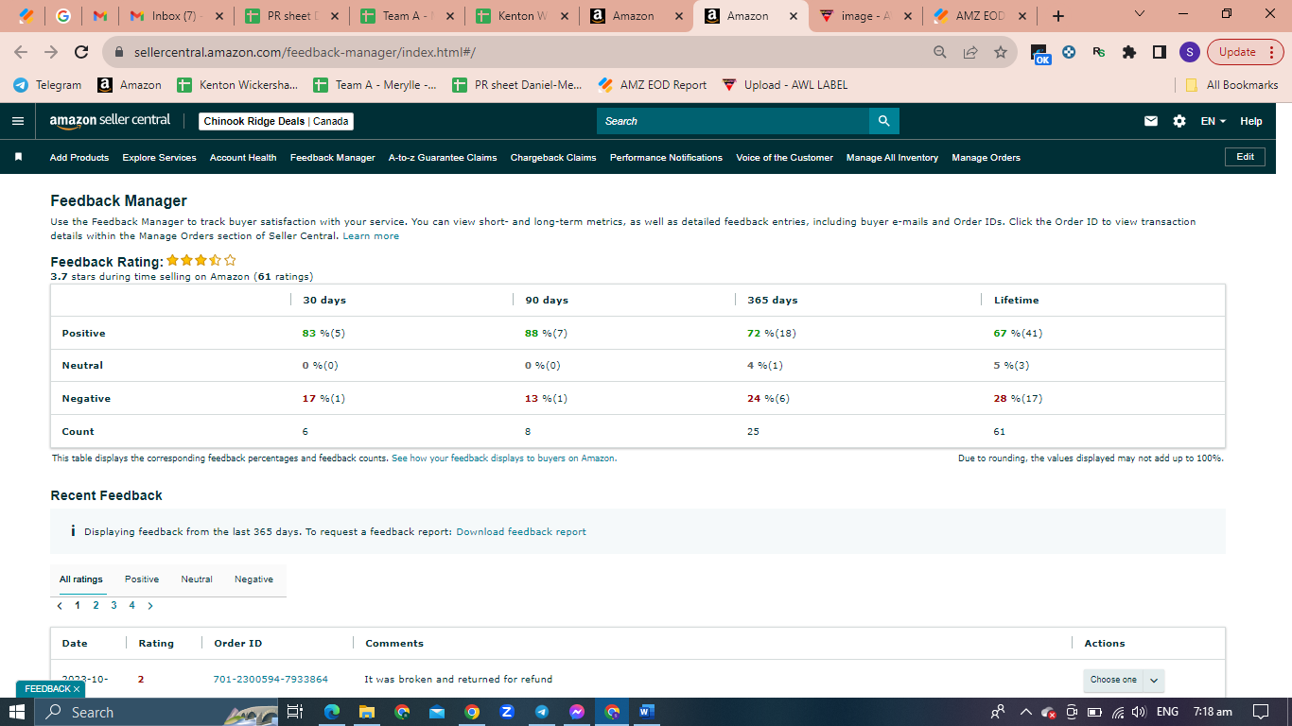Click the zoom magnifier icon in address bar
The height and width of the screenshot is (726, 1292).
939,53
